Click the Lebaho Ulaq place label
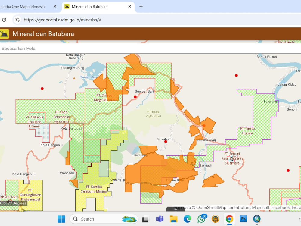 [206, 140]
